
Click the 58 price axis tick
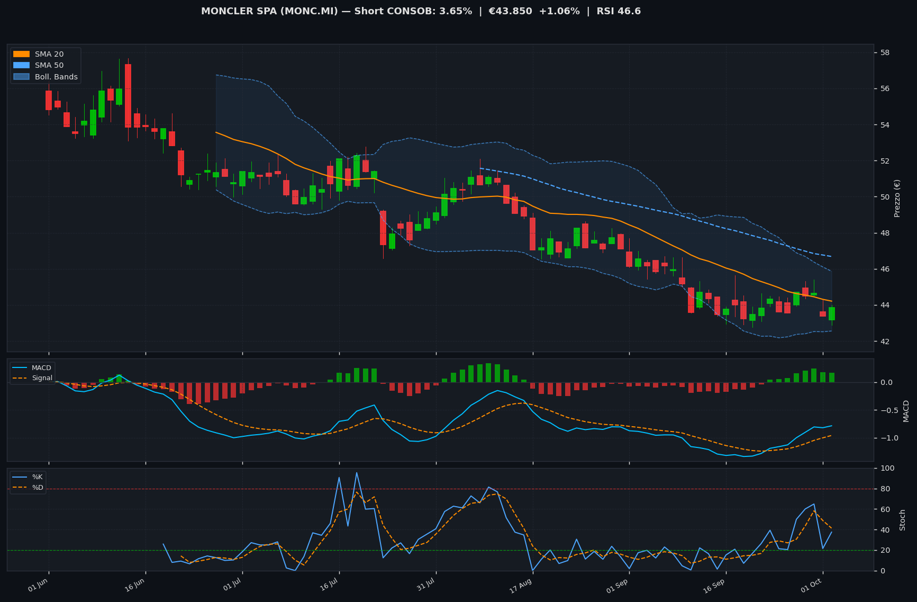(x=885, y=53)
